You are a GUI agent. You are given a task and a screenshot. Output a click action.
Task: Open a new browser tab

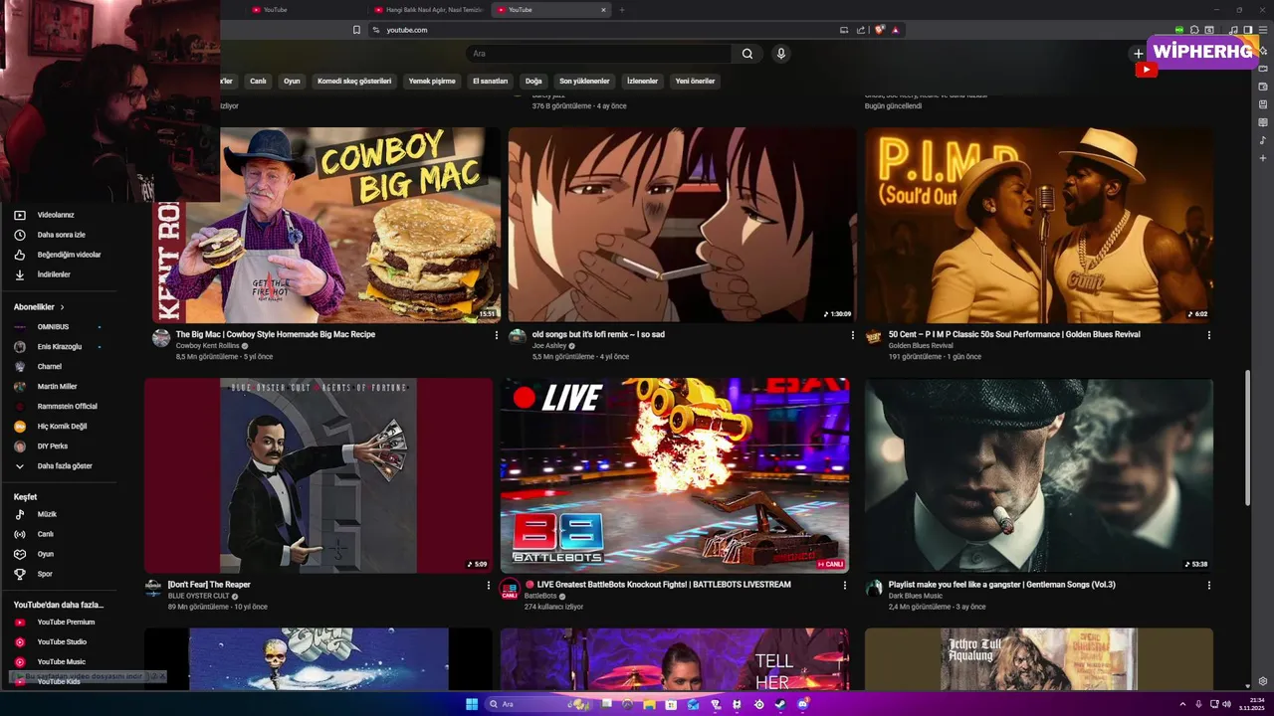(622, 10)
